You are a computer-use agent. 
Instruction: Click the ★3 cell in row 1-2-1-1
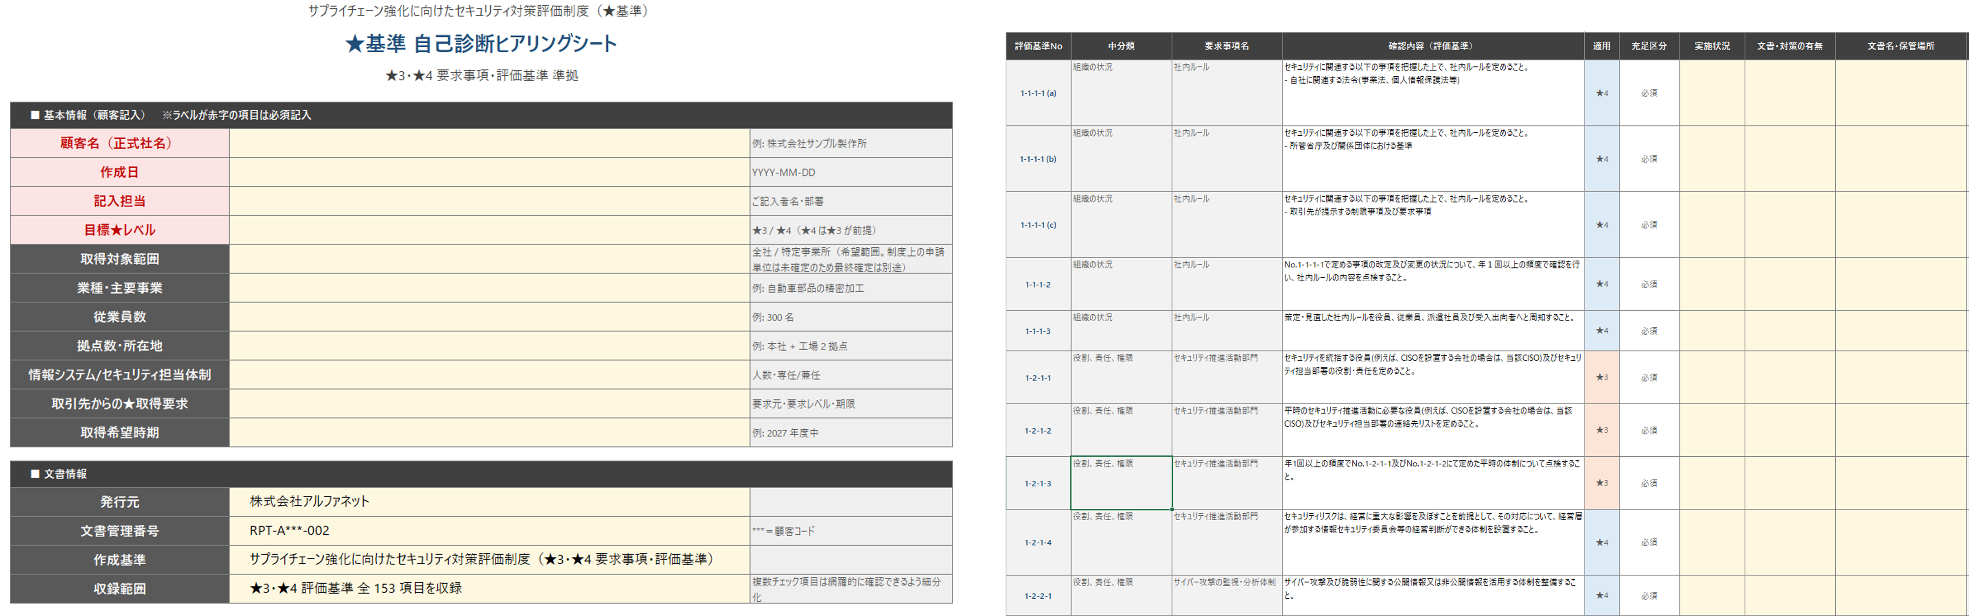(1601, 378)
